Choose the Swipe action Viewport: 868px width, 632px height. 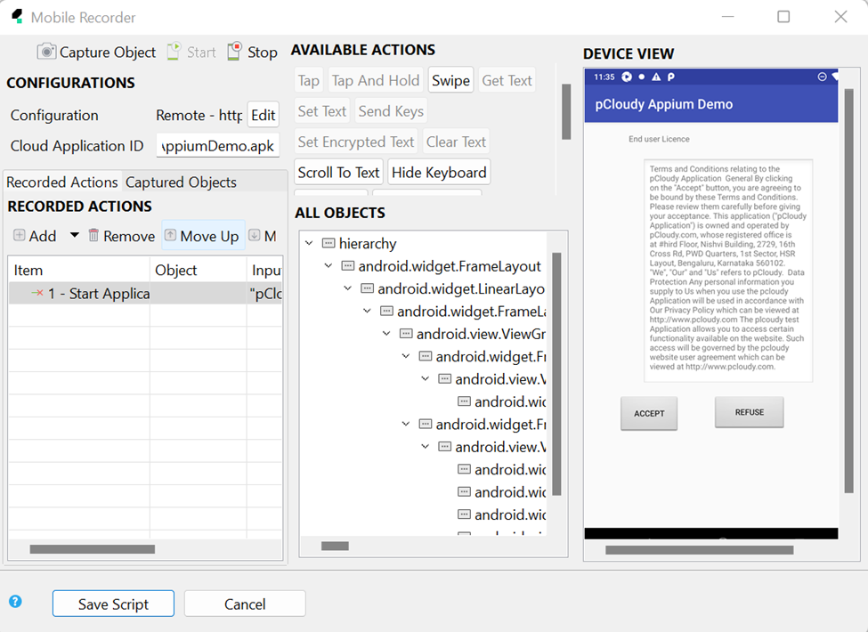click(450, 80)
